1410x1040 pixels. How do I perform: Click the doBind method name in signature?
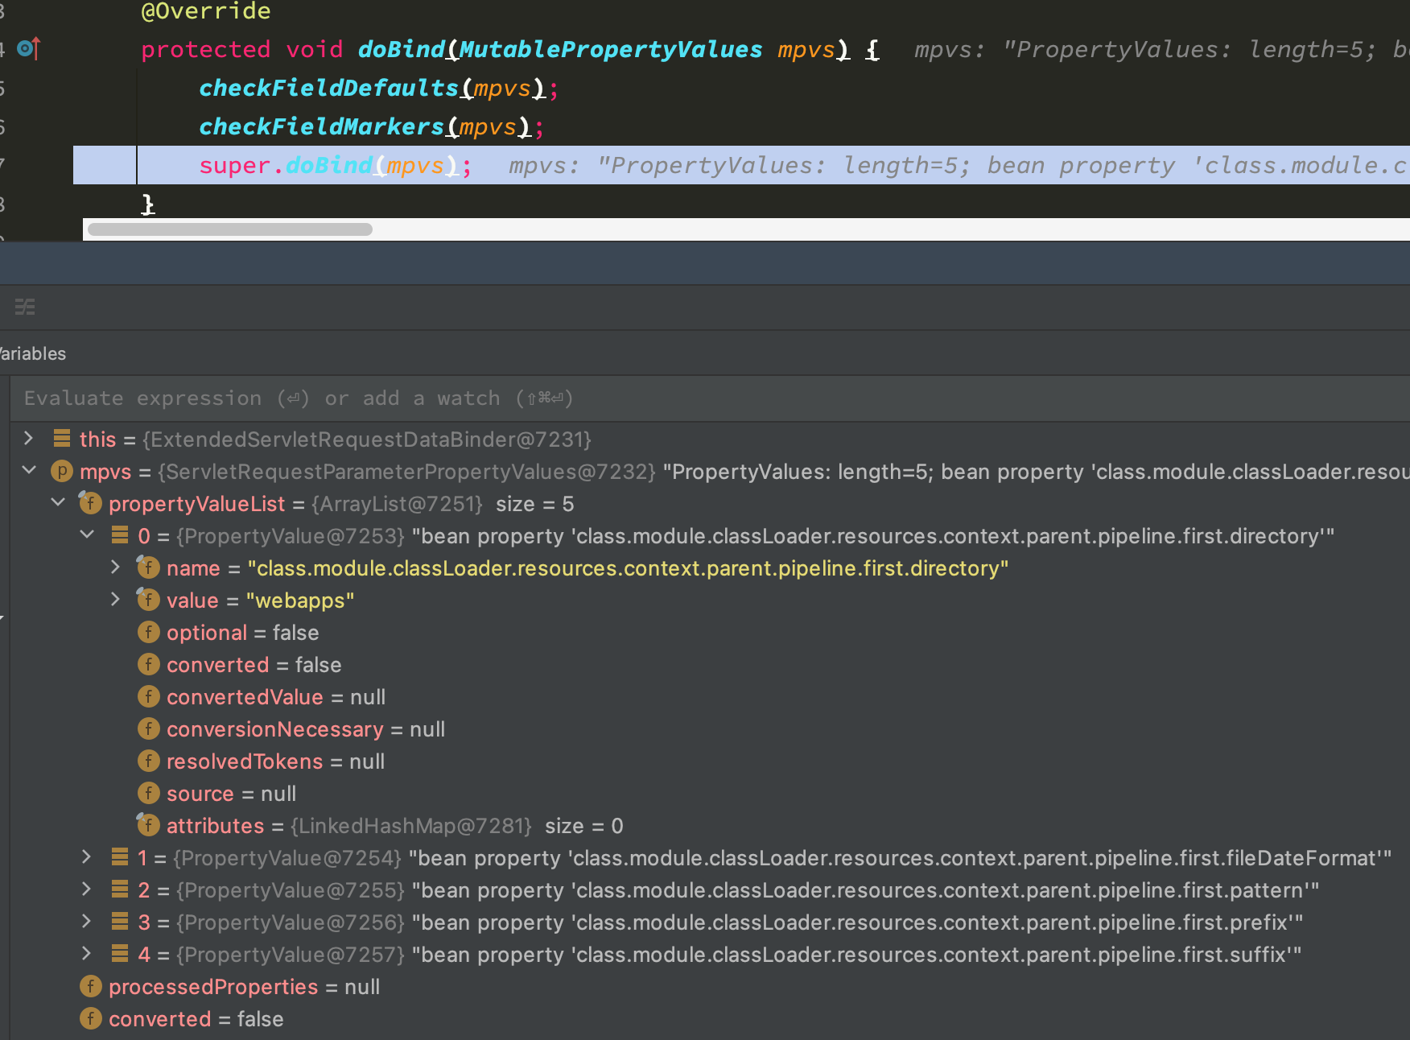coord(401,50)
